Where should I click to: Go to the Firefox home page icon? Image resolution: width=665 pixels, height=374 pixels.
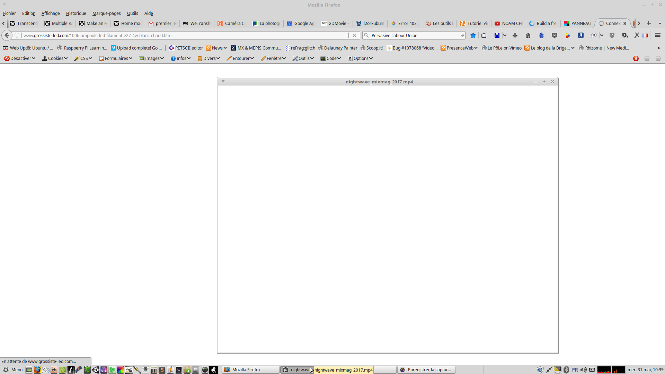tap(528, 35)
